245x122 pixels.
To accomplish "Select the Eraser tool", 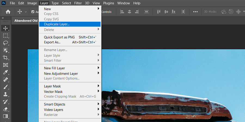I will pyautogui.click(x=5, y=109).
